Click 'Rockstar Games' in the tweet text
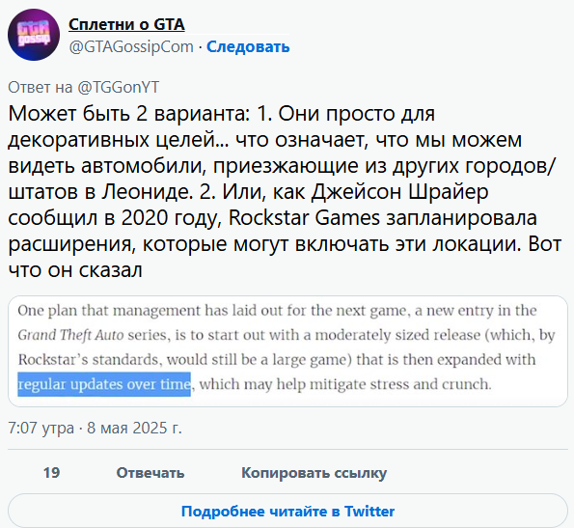The width and height of the screenshot is (574, 528). click(x=304, y=218)
